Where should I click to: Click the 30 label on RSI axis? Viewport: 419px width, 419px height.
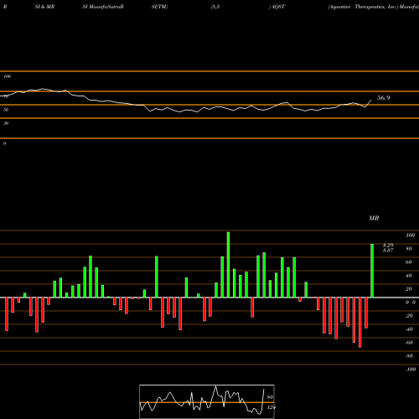coord(6,123)
